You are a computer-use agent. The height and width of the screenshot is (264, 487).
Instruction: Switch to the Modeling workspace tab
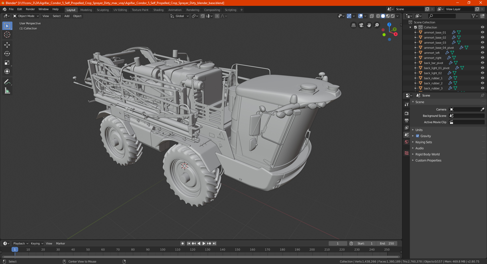[x=86, y=10]
